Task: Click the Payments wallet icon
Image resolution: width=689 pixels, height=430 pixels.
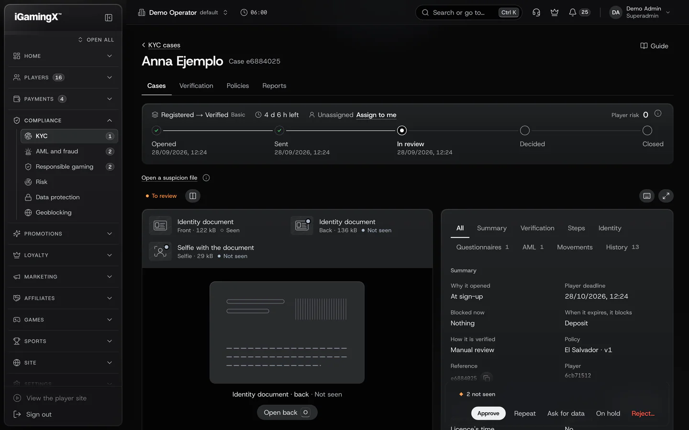Action: coord(17,99)
